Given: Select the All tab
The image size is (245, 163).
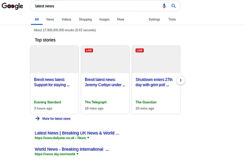Looking at the screenshot, I should tap(37, 19).
